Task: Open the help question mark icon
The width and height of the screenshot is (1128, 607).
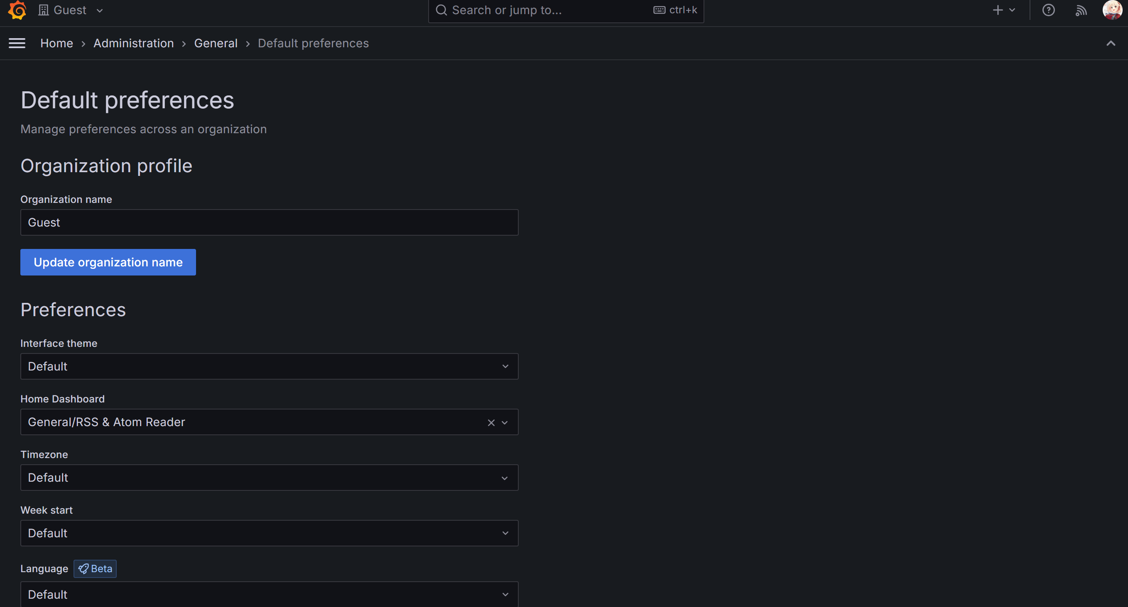Action: click(1048, 10)
